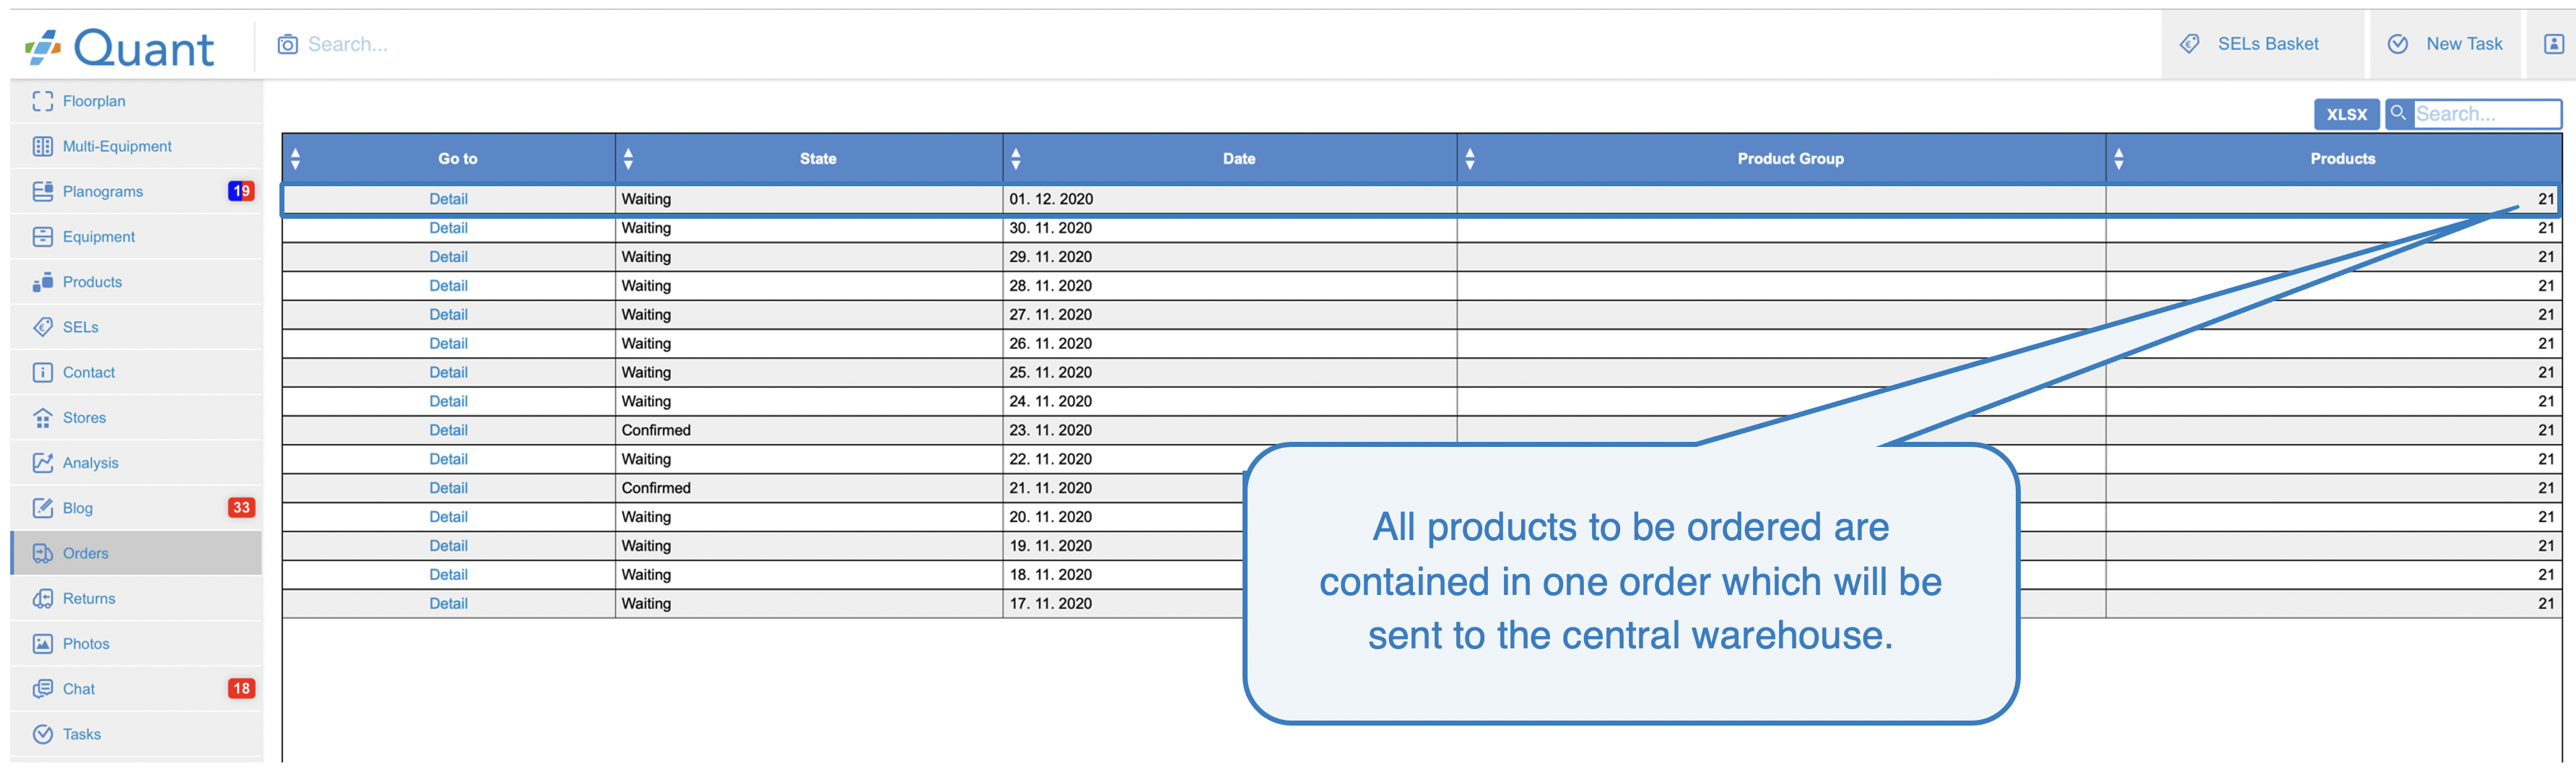Open the user profile icon top right
Screen dimensions: 2576x774
[x=2553, y=44]
